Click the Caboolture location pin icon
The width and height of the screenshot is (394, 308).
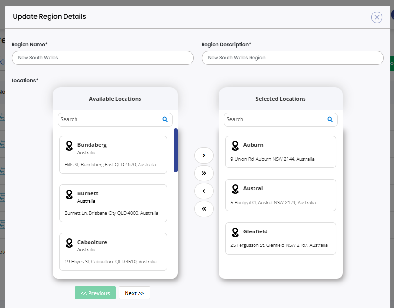[69, 243]
